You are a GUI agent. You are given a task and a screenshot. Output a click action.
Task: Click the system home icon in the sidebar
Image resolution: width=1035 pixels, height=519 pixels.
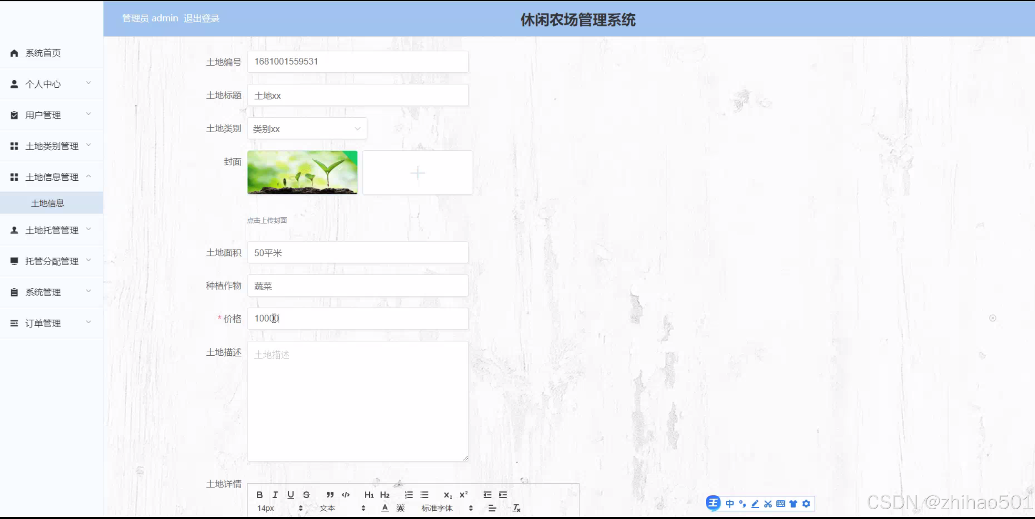coord(14,53)
